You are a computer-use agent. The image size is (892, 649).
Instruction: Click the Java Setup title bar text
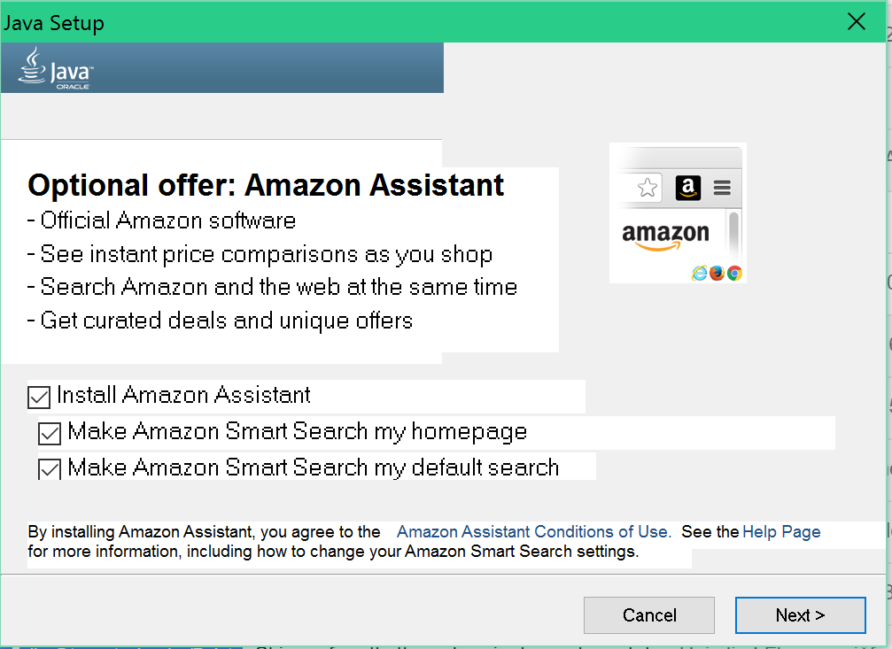tap(54, 23)
